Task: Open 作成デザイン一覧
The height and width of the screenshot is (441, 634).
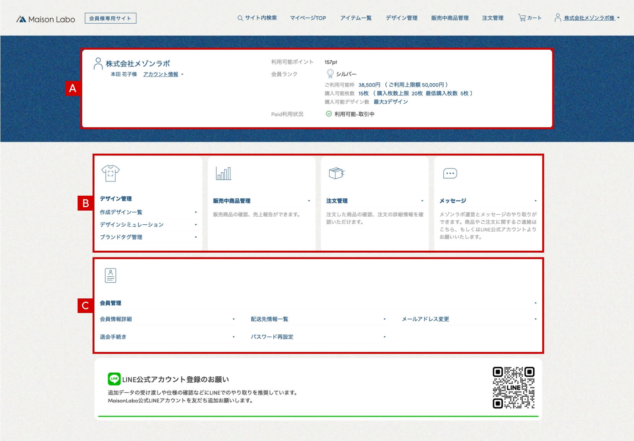Action: [121, 212]
